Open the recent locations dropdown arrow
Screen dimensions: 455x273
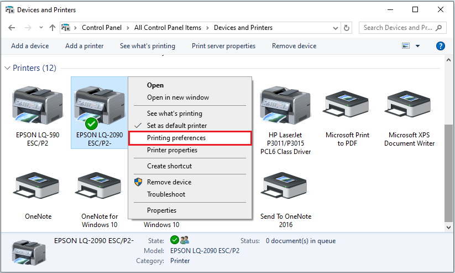pyautogui.click(x=40, y=28)
